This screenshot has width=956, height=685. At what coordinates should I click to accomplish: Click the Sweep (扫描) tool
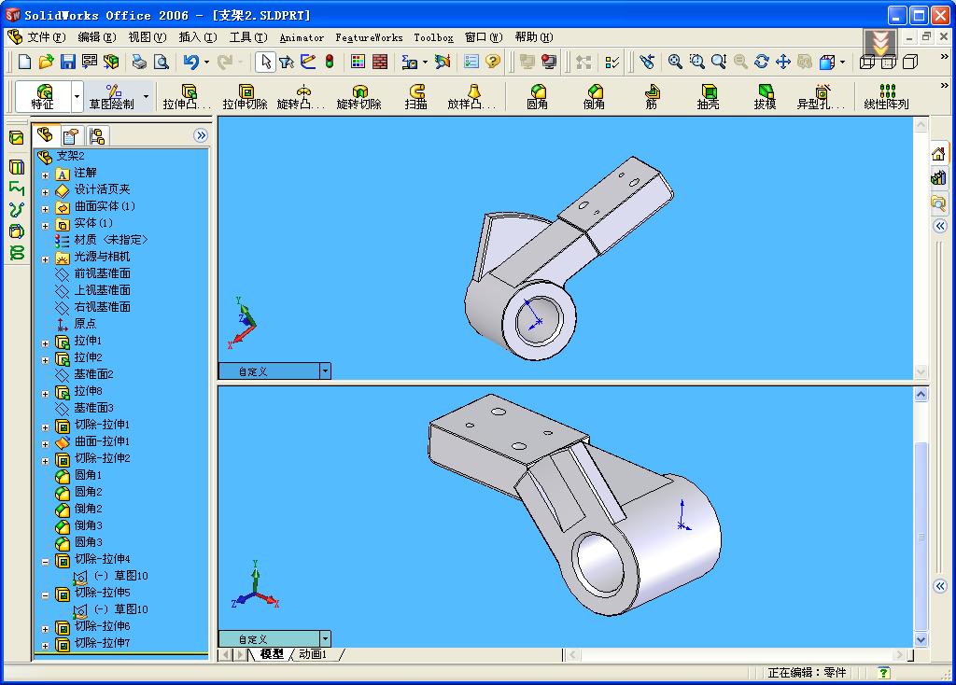416,97
